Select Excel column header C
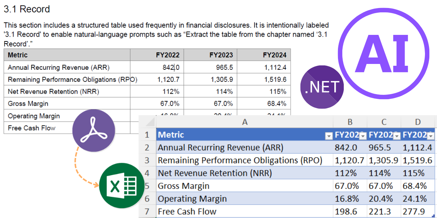This screenshot has width=437, height=218. pos(384,122)
